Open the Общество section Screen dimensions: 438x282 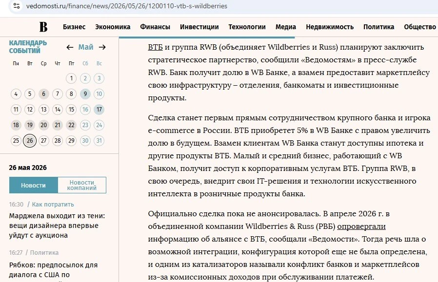click(420, 27)
